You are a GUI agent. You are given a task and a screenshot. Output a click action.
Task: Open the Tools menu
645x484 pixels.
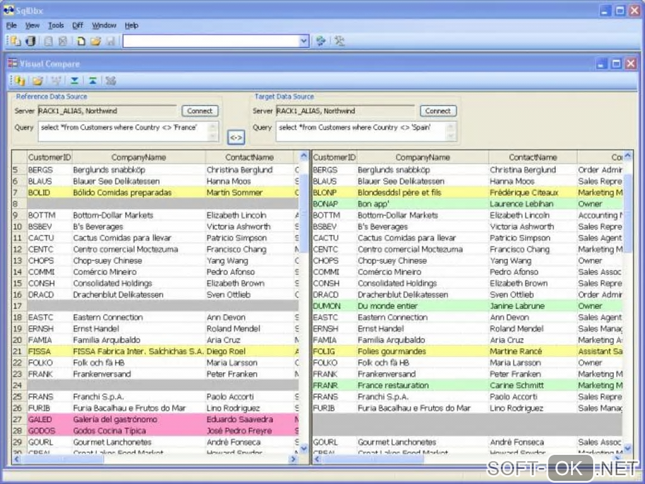click(56, 25)
